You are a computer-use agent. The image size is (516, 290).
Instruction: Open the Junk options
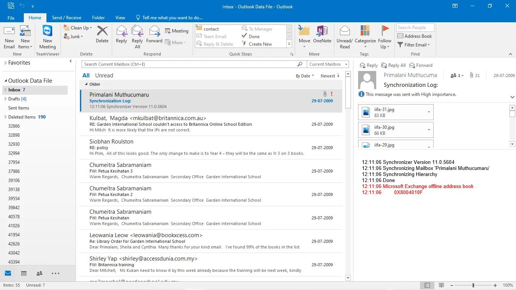tap(74, 37)
